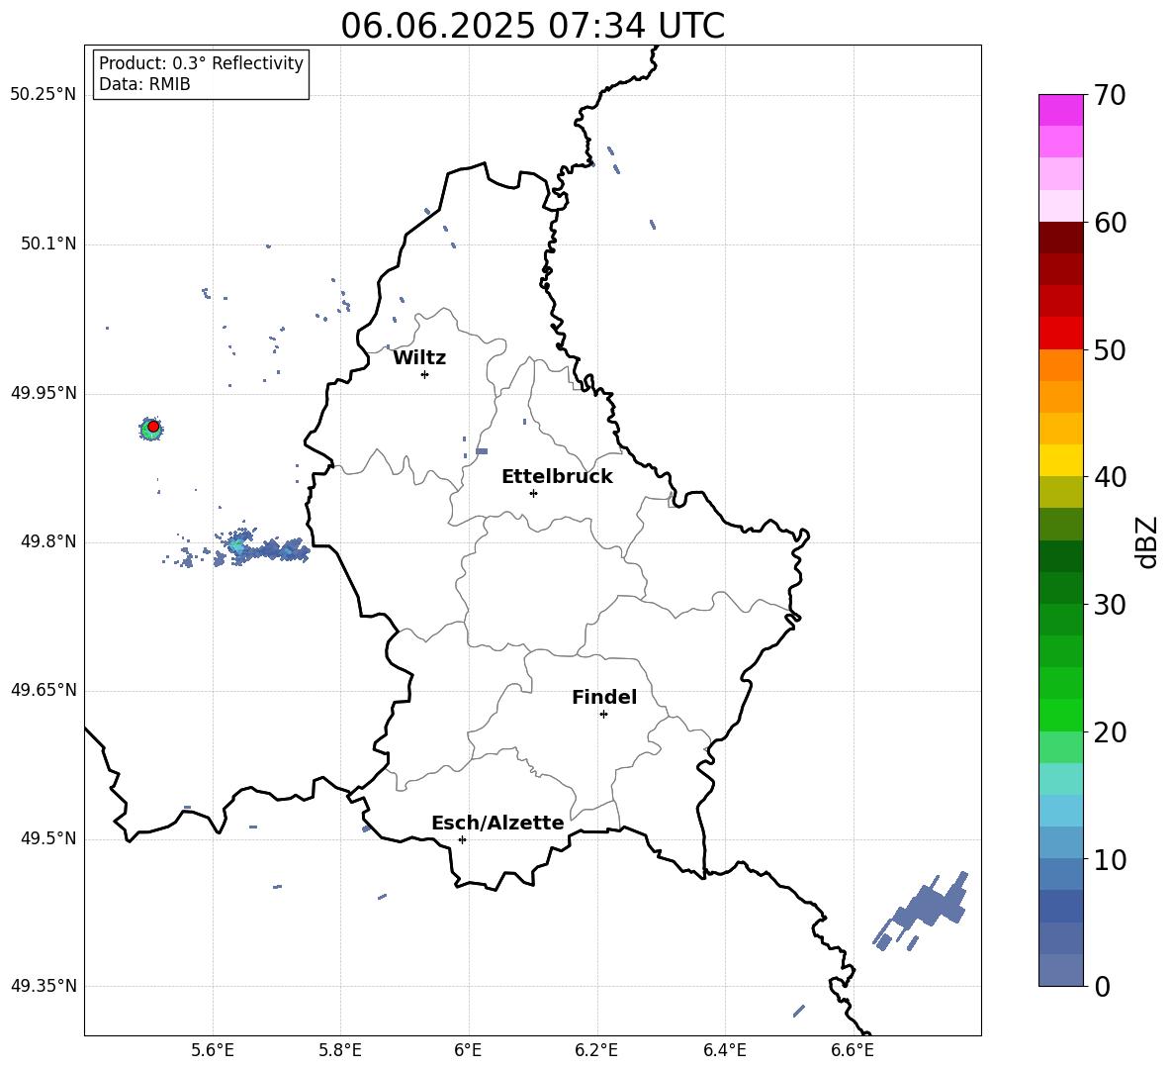Click the 6.2°E longitude tick label
The height and width of the screenshot is (1070, 1171).
click(596, 1050)
